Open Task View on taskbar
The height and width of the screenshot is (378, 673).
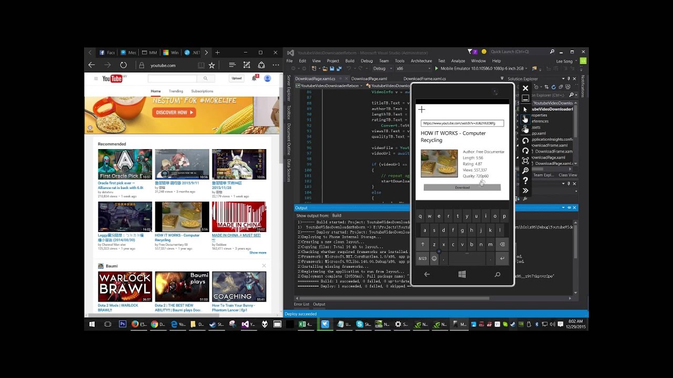coord(107,324)
